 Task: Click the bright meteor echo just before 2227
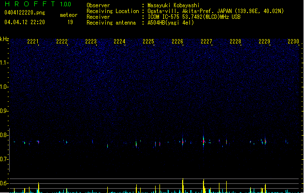pyautogui.click(x=203, y=141)
